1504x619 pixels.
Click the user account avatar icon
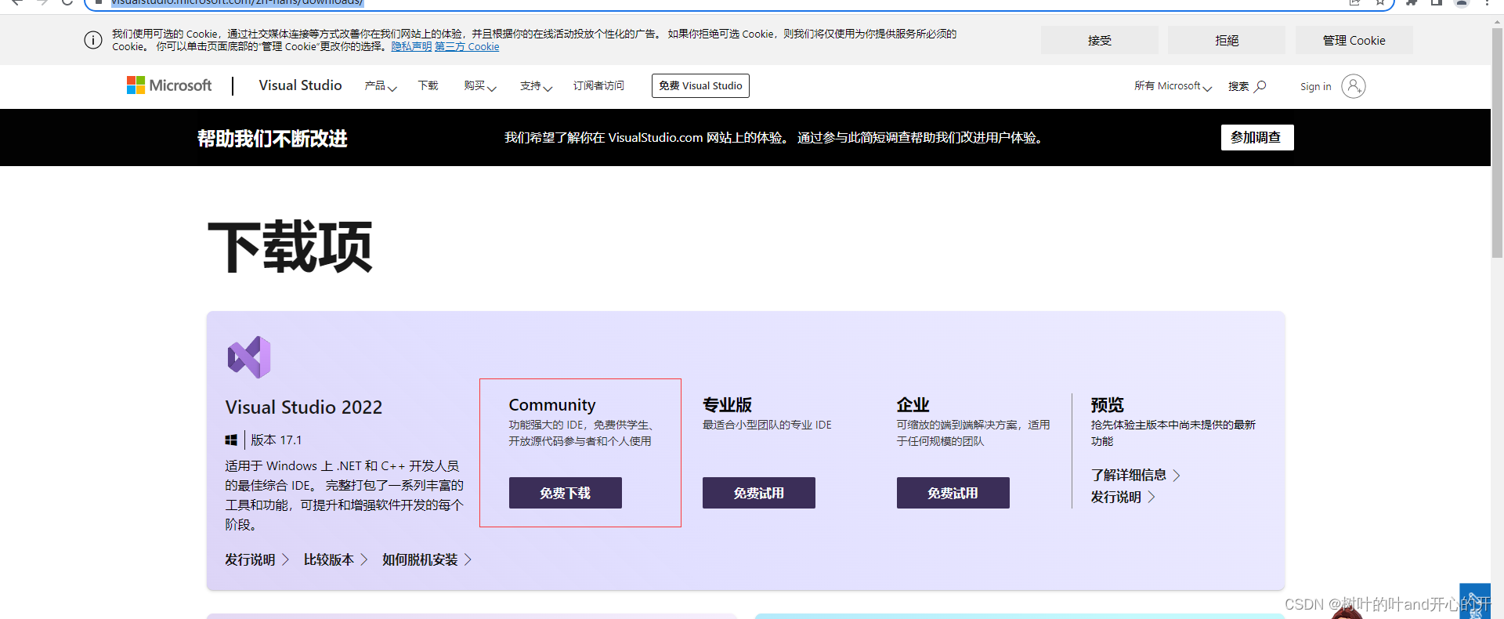point(1354,86)
